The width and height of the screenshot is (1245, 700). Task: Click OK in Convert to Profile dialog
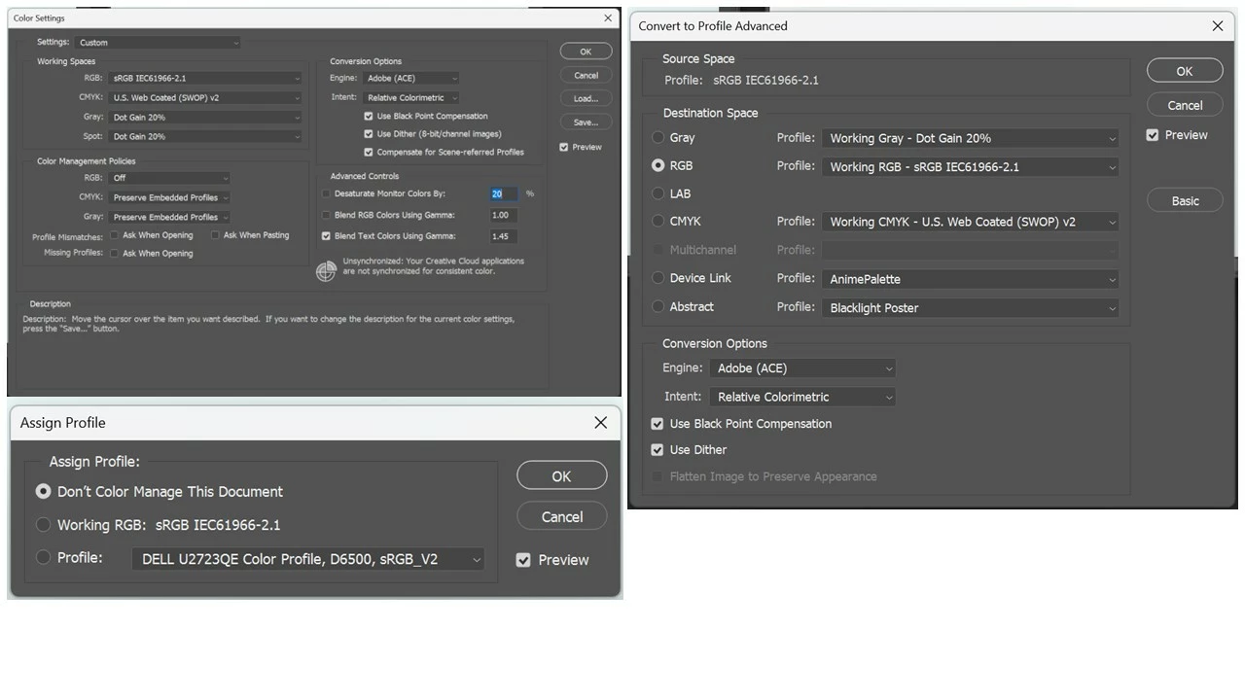click(x=1184, y=71)
